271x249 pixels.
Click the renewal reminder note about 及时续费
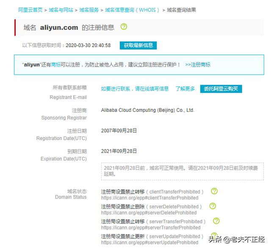(x=183, y=171)
